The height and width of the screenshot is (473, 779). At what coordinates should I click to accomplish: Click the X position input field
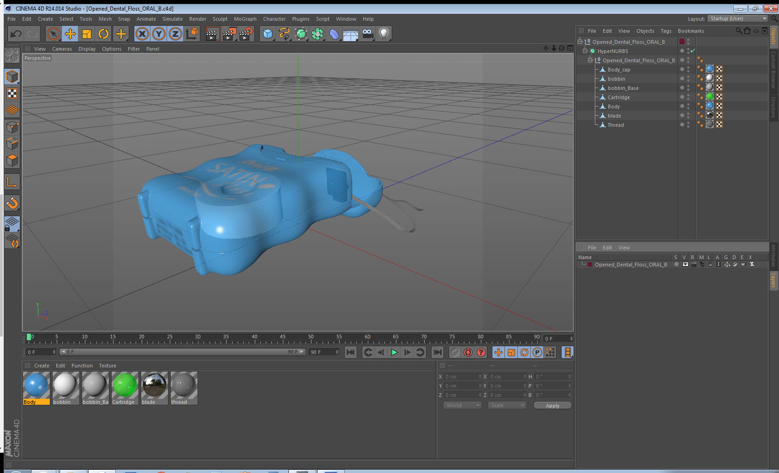point(462,377)
